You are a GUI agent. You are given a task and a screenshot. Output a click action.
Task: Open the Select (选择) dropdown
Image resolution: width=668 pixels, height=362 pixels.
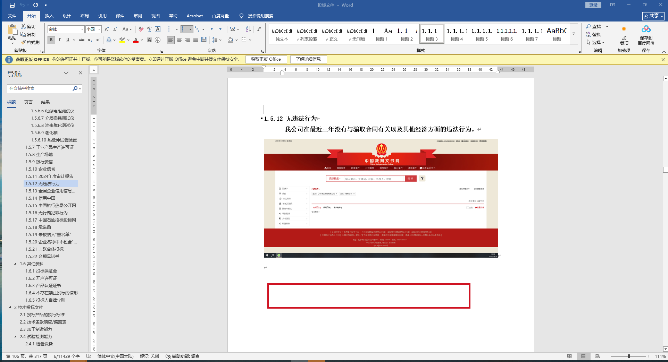(596, 42)
